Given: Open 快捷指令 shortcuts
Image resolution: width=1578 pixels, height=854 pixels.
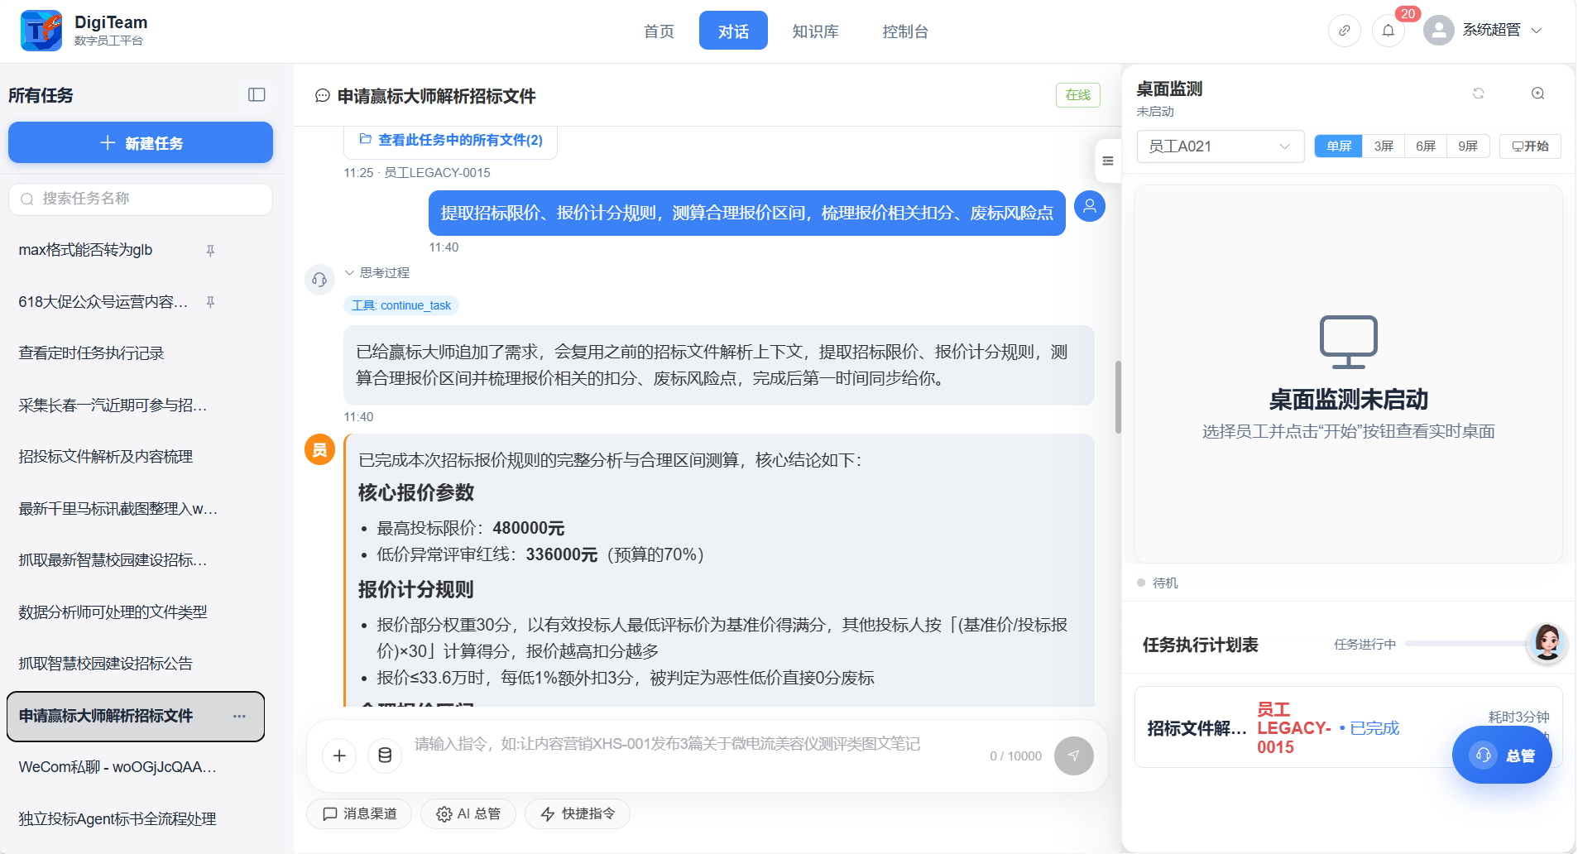Looking at the screenshot, I should coord(578,814).
